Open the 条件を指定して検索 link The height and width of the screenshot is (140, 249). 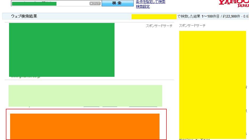tap(150, 2)
